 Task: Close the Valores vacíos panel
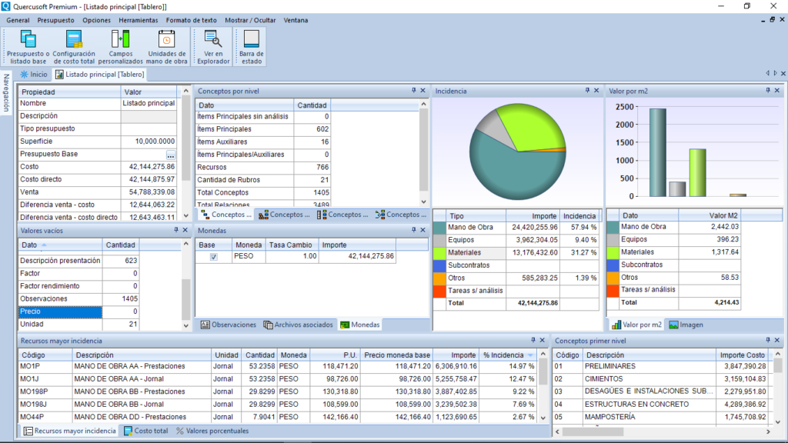click(185, 230)
